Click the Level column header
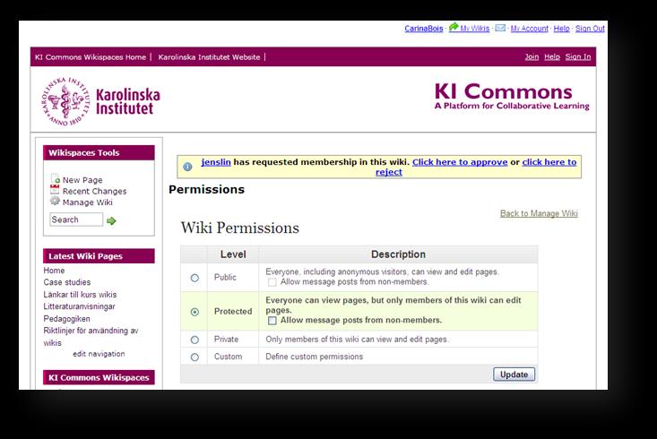Screen dimensions: 657x439 click(233, 254)
